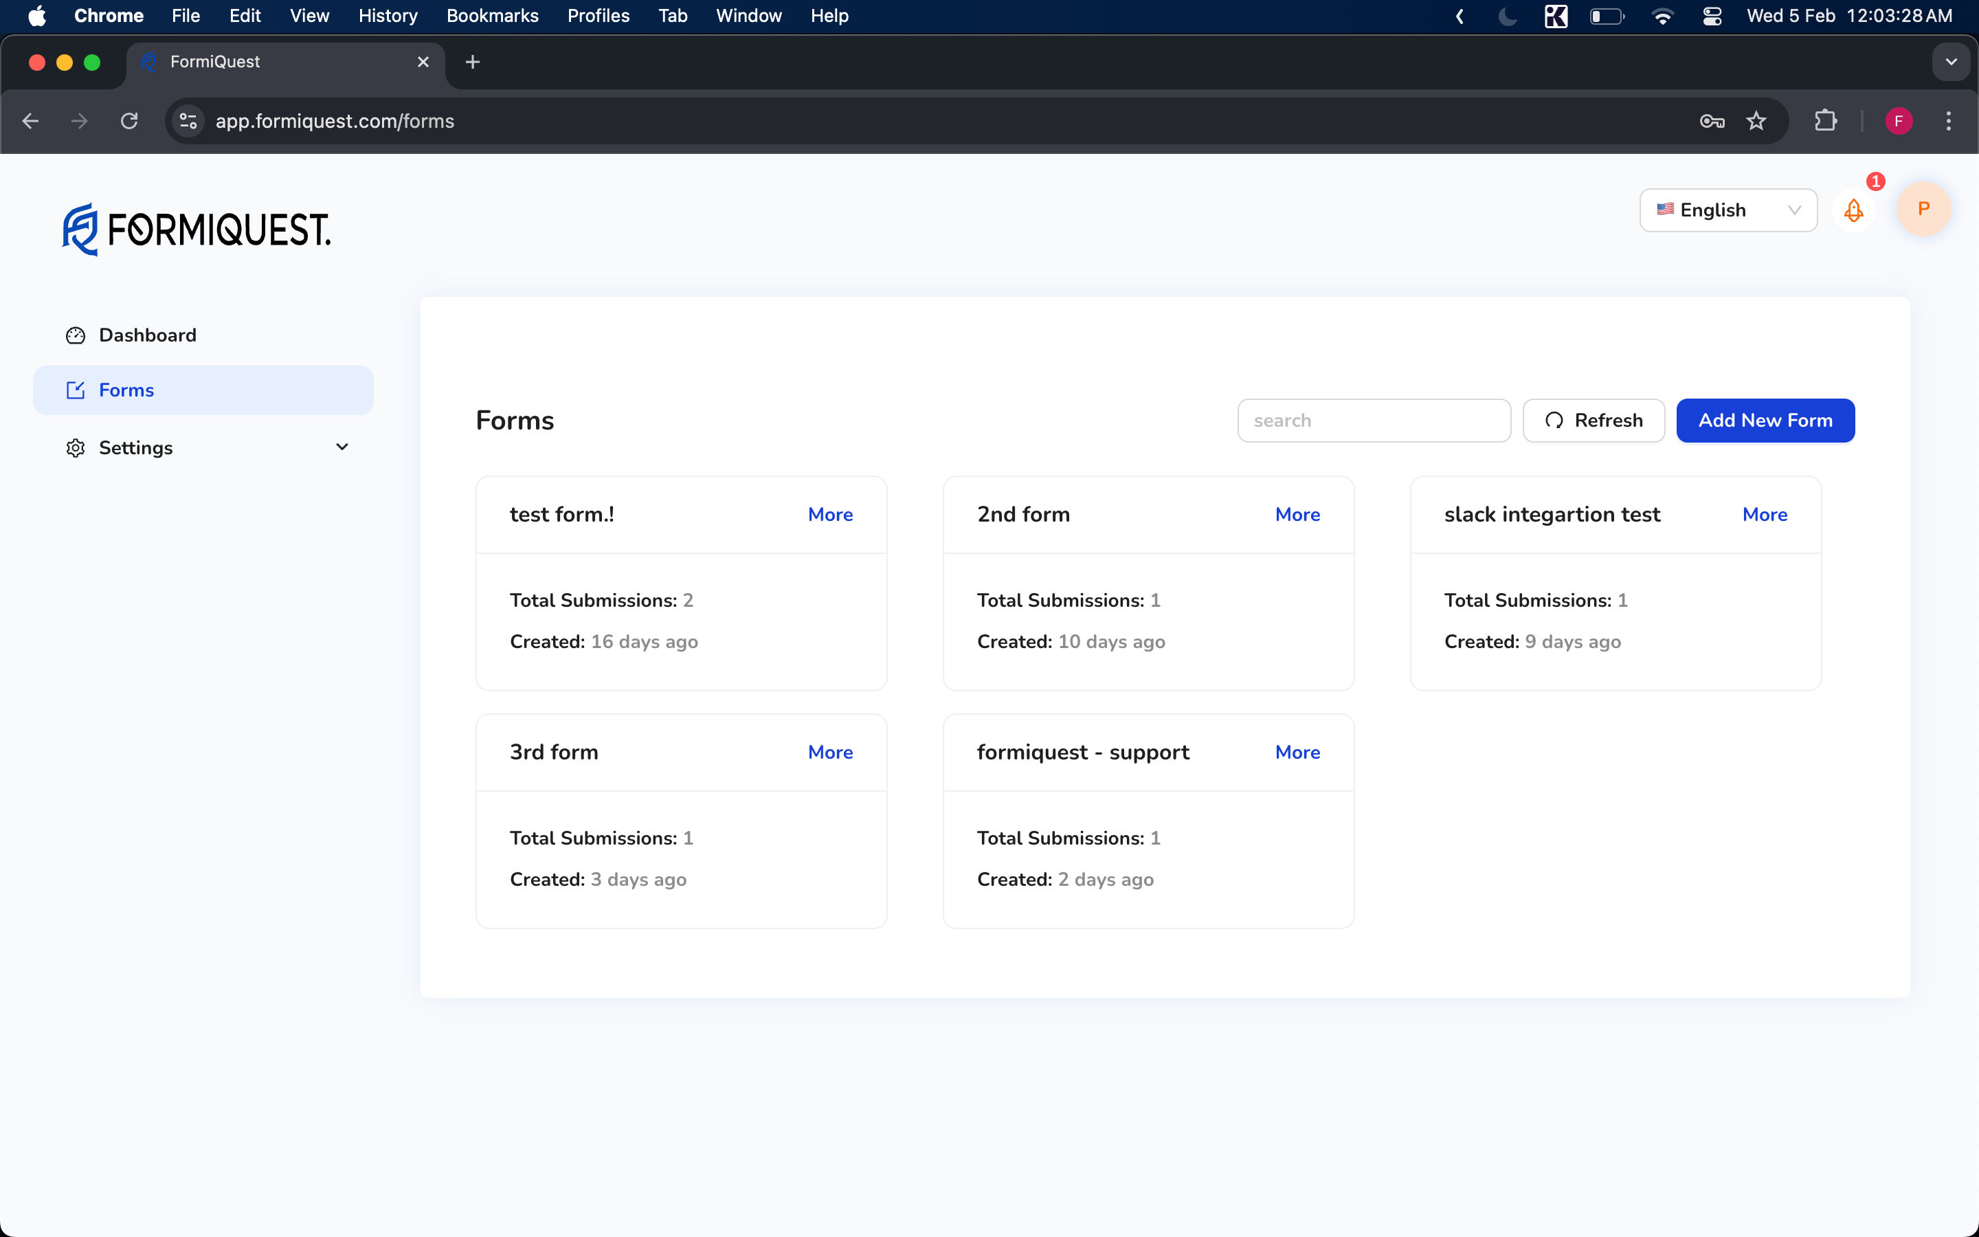Go back with browser back arrow

30,121
